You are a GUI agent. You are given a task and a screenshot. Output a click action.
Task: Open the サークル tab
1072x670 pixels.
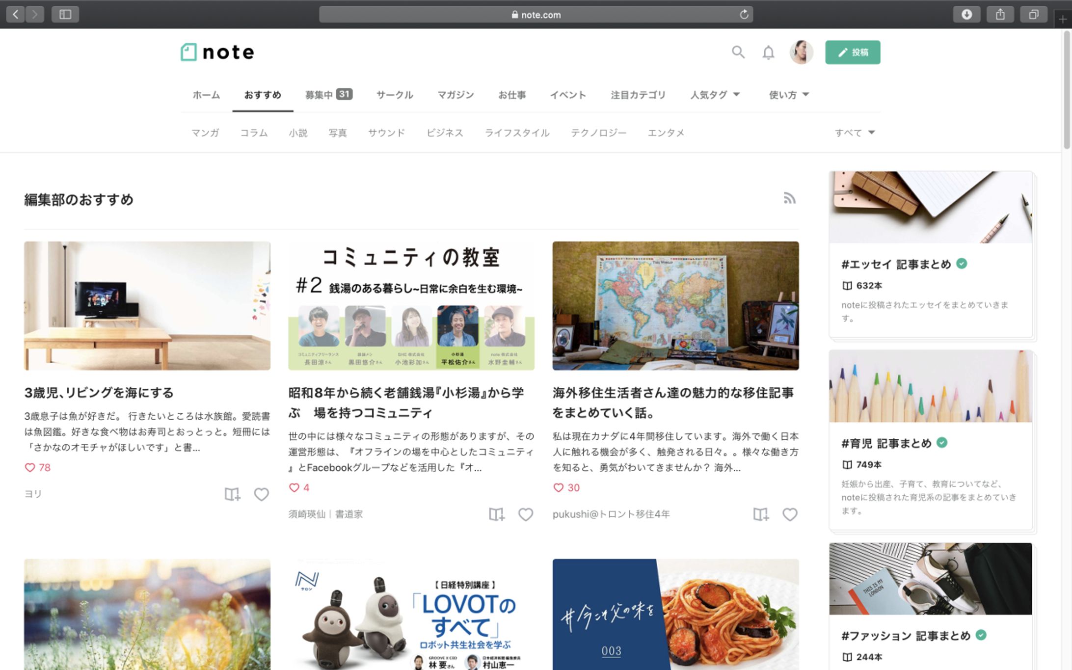tap(395, 95)
